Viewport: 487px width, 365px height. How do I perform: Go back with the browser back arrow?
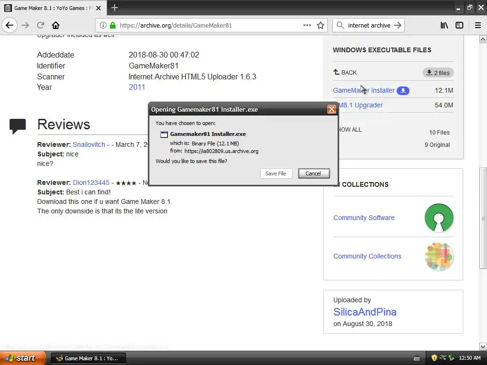click(x=10, y=25)
